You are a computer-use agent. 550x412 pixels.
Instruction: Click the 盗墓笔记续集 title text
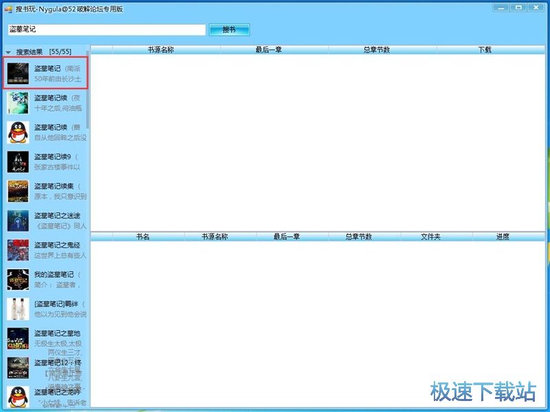pos(54,186)
